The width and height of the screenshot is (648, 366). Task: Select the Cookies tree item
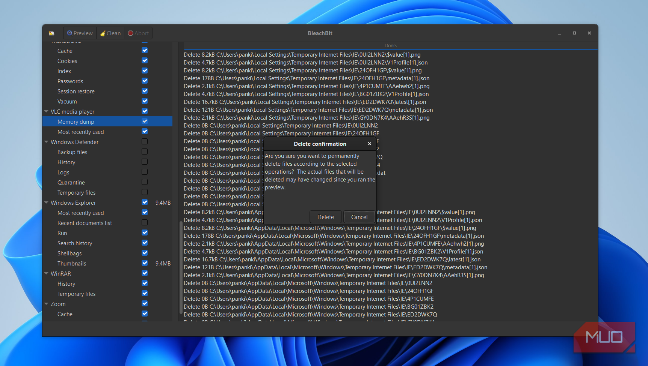point(67,61)
